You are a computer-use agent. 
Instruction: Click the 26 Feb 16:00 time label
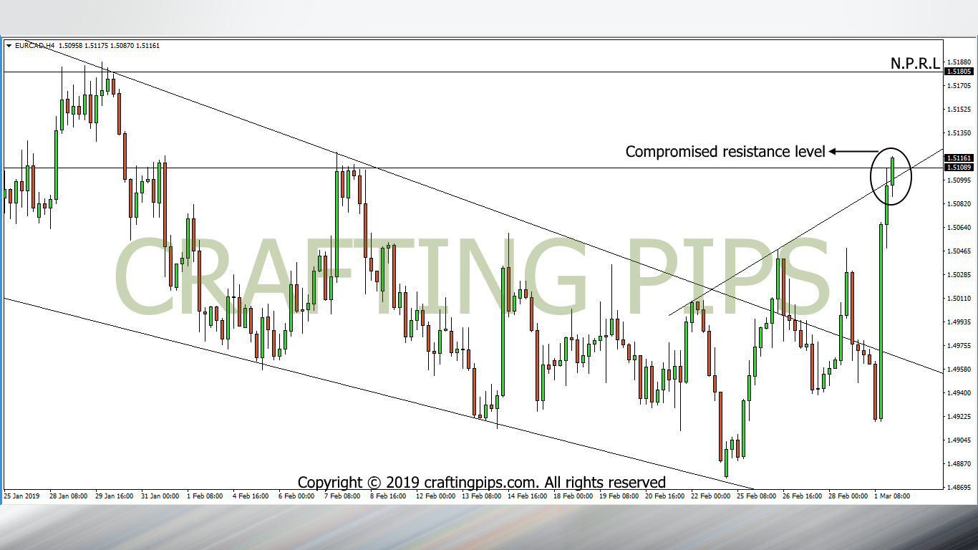coord(801,496)
